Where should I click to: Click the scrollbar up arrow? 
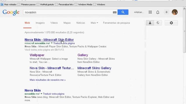pyautogui.click(x=185, y=8)
